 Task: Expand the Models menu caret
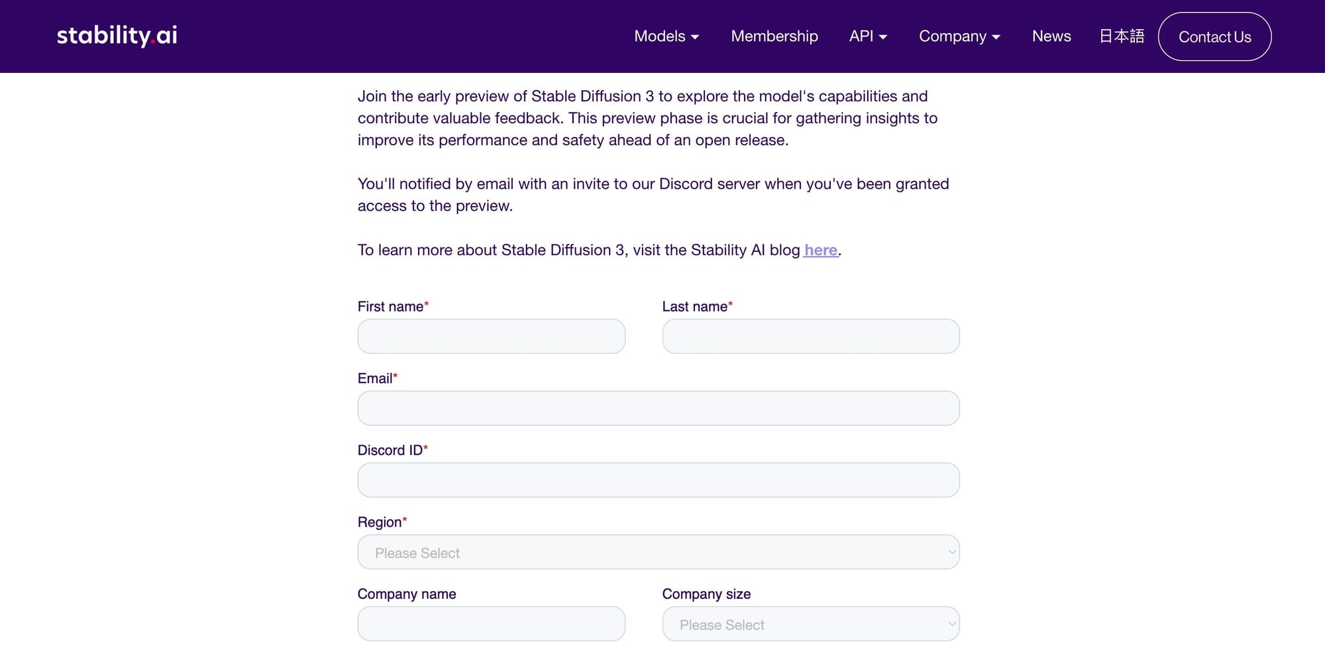point(695,37)
